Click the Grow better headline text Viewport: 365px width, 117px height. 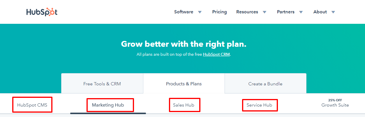coord(184,44)
